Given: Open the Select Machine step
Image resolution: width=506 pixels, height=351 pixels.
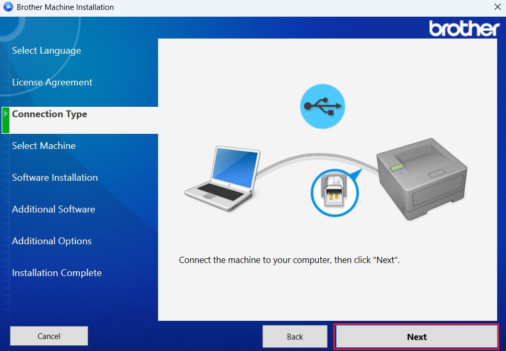Looking at the screenshot, I should (44, 146).
